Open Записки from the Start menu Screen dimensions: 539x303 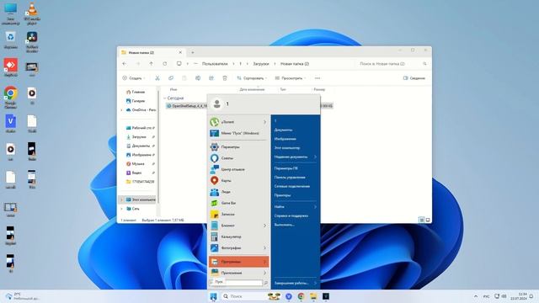(238, 215)
